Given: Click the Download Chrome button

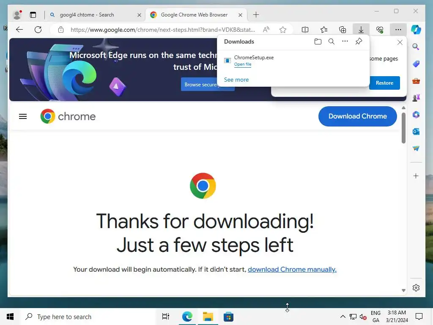Looking at the screenshot, I should (357, 116).
